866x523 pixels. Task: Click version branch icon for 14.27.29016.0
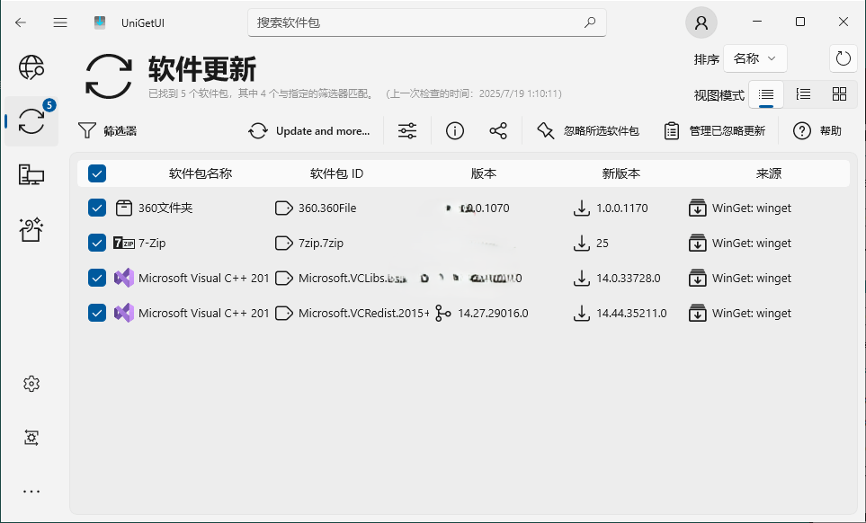[x=443, y=314]
